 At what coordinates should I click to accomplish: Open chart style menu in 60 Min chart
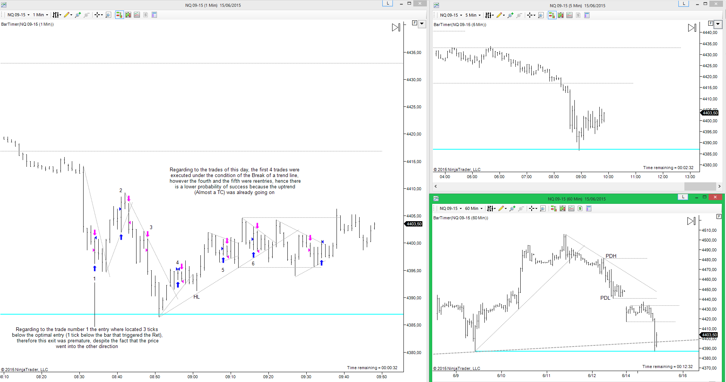[491, 208]
